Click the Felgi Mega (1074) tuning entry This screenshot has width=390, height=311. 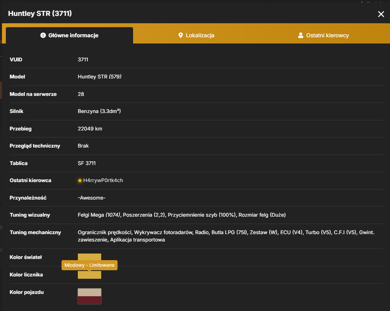point(99,215)
